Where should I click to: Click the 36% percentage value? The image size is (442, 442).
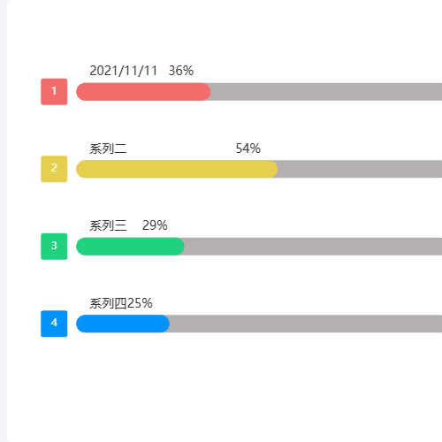pyautogui.click(x=181, y=71)
